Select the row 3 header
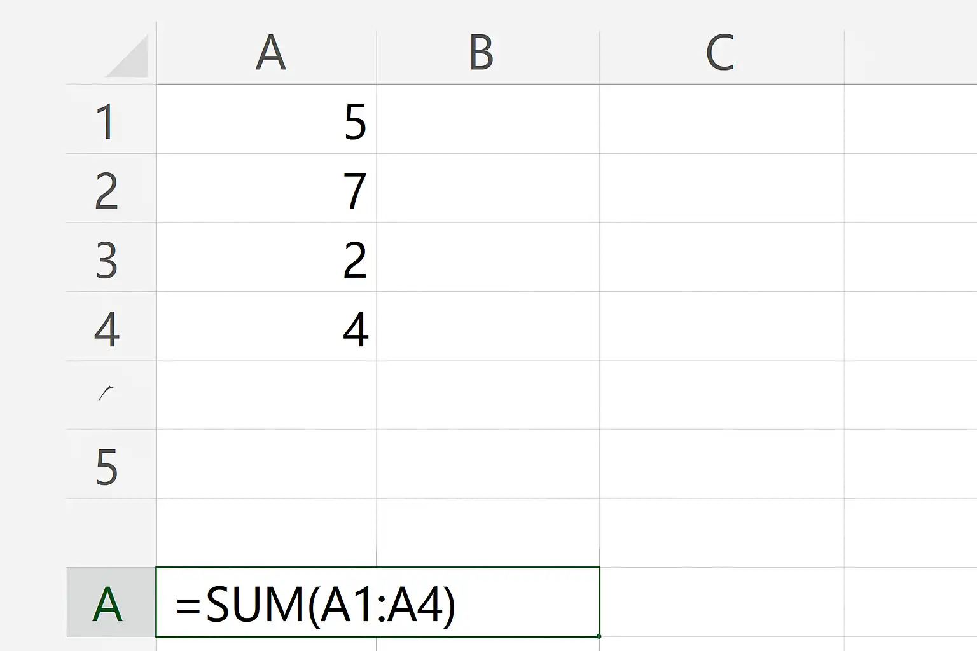 [111, 257]
